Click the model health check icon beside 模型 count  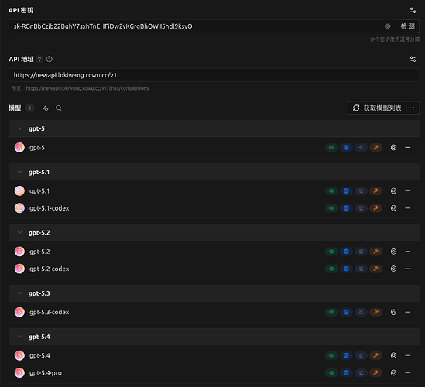coord(45,108)
